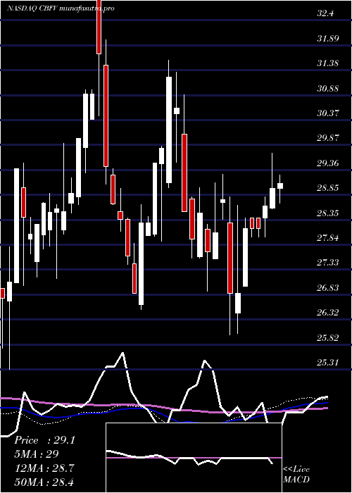The image size is (352, 493).
Task: Click the 25.31 price axis label
Action: point(327,363)
